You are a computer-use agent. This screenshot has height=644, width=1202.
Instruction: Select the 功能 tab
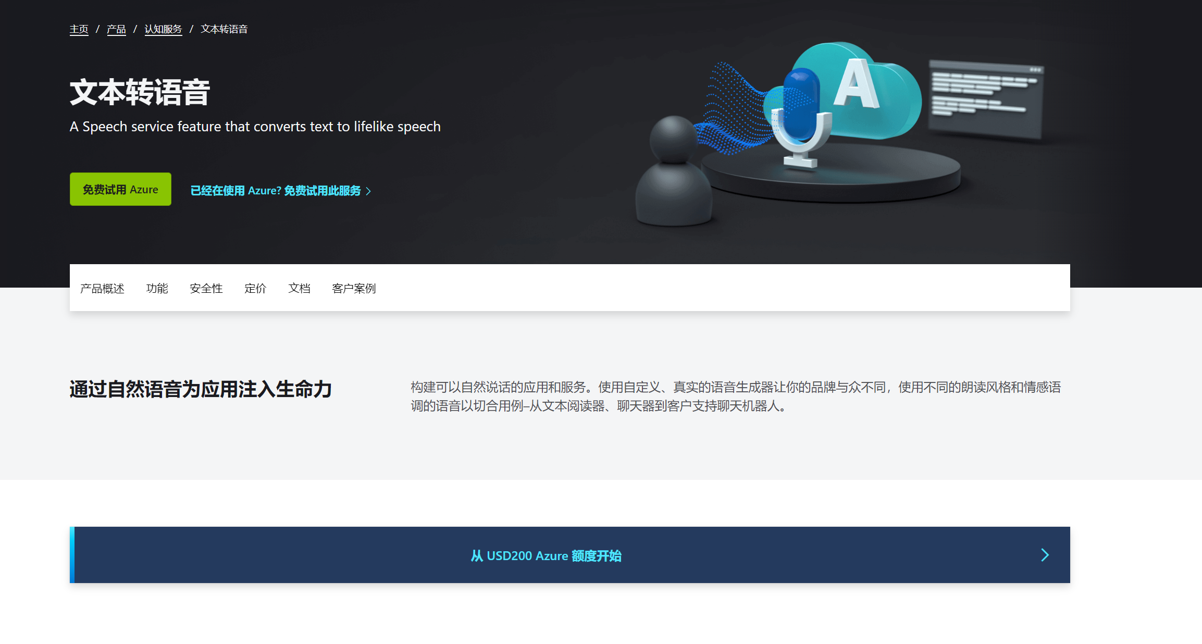tap(157, 288)
